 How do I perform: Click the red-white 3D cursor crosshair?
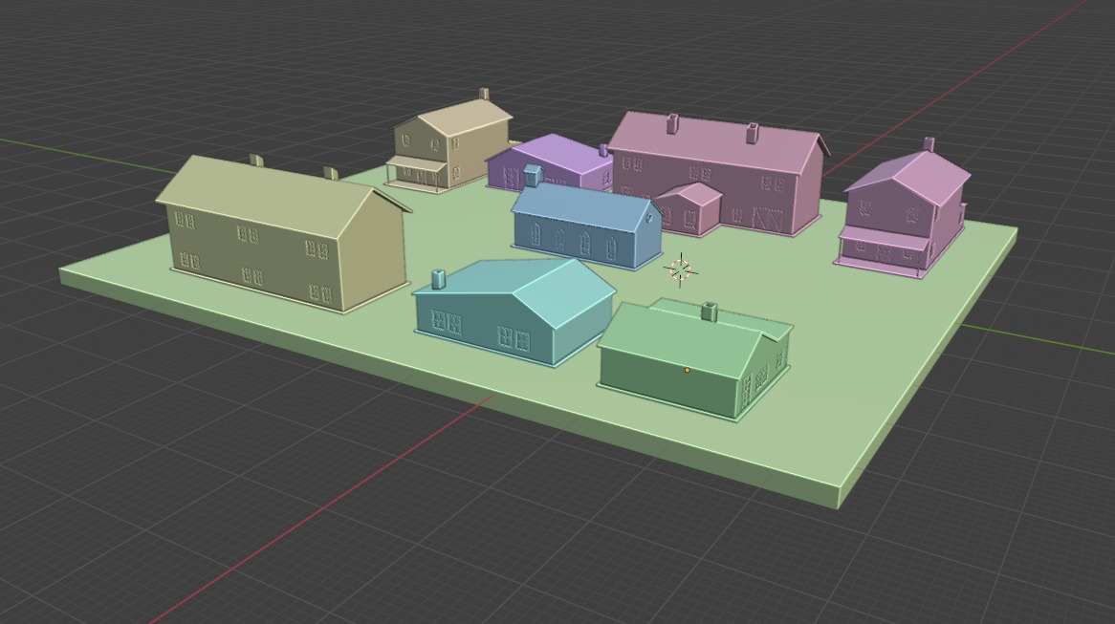click(x=681, y=269)
